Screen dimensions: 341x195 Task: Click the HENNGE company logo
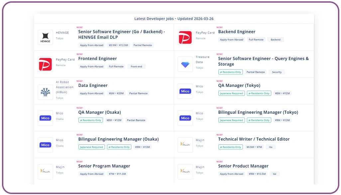click(x=45, y=37)
